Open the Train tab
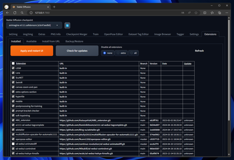This screenshot has height=160, width=234. (96, 34)
